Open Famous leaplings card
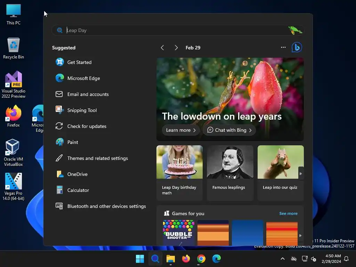This screenshot has height=267, width=356. click(230, 173)
